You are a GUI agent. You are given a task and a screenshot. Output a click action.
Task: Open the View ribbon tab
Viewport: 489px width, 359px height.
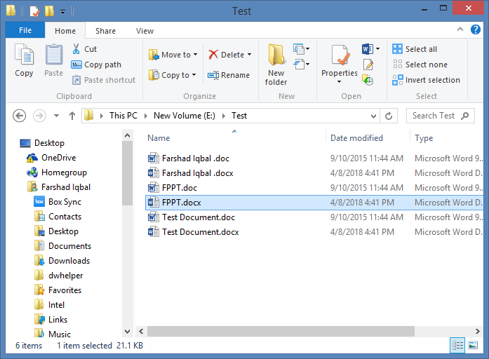click(145, 31)
